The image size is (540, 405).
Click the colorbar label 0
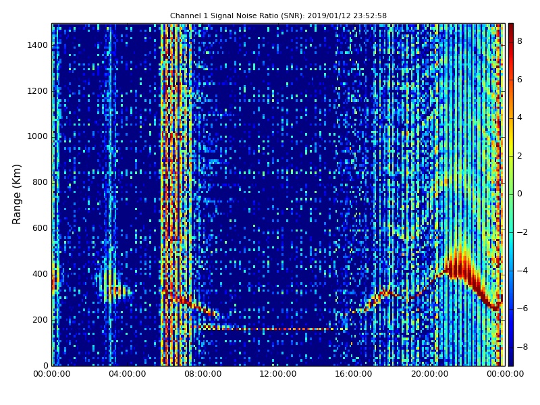[520, 194]
